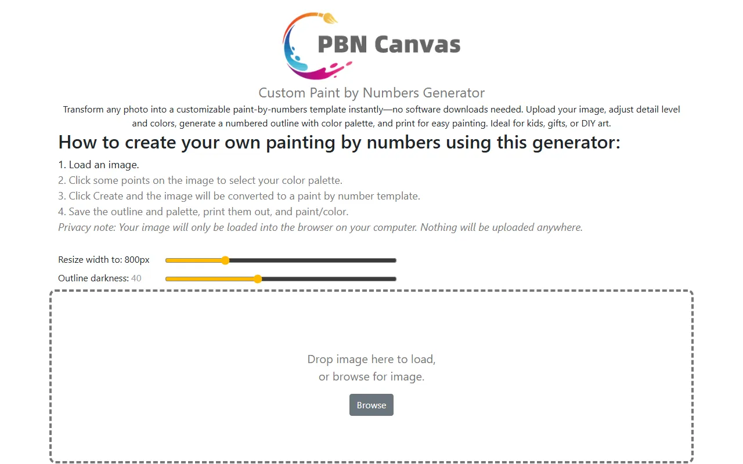The height and width of the screenshot is (464, 743).
Task: Click the "PBN Canvas" logo text
Action: click(389, 45)
